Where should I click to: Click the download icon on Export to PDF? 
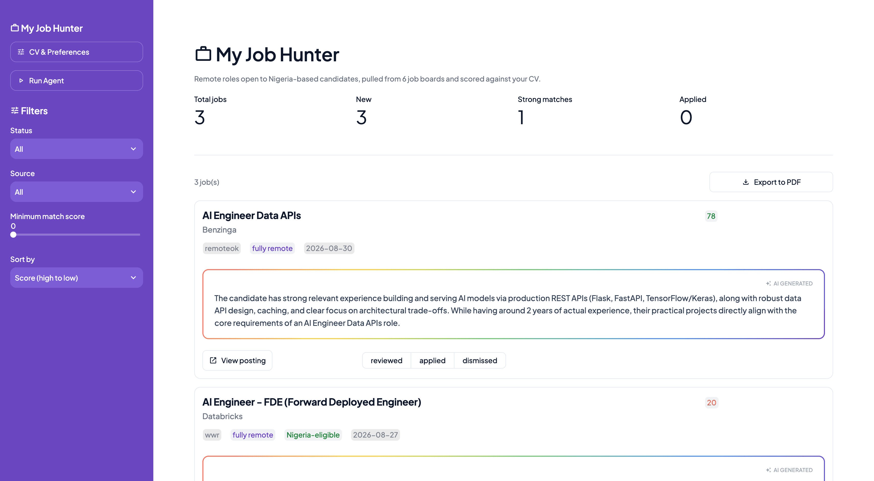[x=746, y=182]
